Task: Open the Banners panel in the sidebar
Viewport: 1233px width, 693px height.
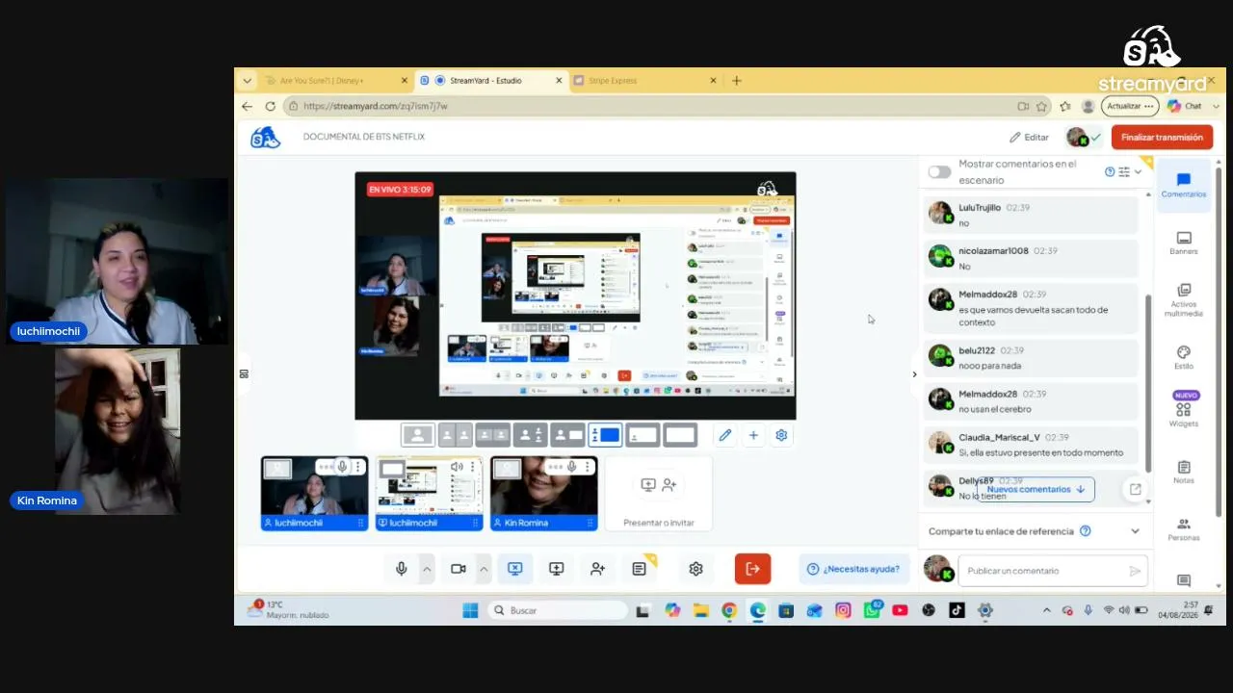Action: pyautogui.click(x=1184, y=243)
